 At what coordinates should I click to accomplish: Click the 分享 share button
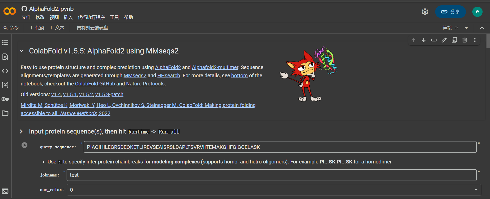(450, 12)
